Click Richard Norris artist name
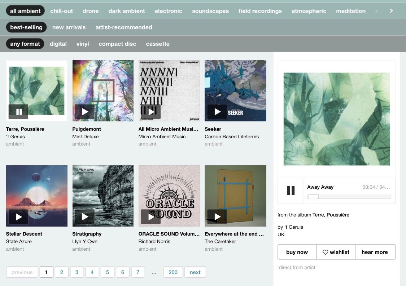Screen dimensions: 406x286 pyautogui.click(x=154, y=241)
